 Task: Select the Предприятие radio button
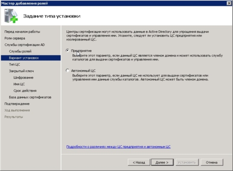coord(67,51)
